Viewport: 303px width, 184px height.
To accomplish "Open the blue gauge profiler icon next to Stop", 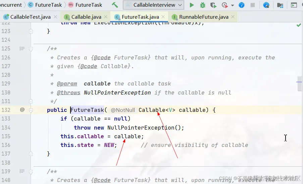I will pos(242,5).
